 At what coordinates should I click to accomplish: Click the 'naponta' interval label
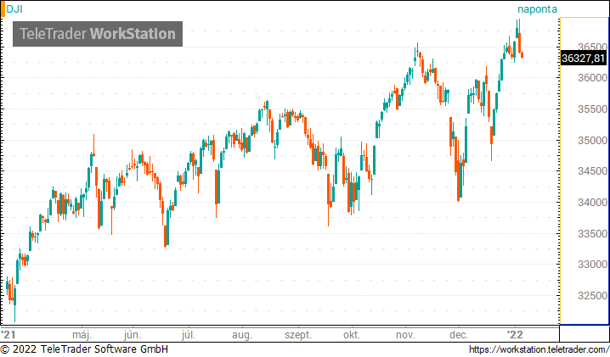(x=537, y=9)
